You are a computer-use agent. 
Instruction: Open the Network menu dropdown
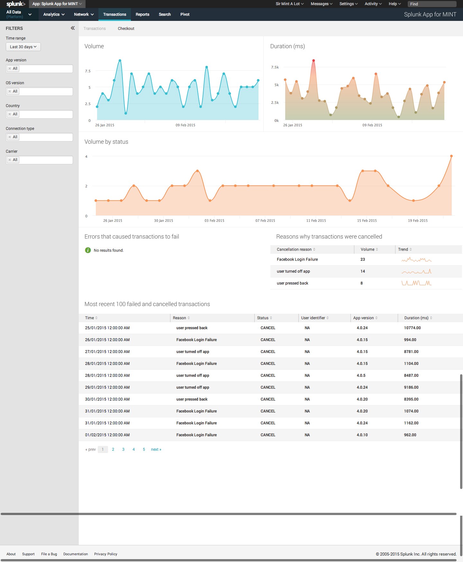point(84,14)
